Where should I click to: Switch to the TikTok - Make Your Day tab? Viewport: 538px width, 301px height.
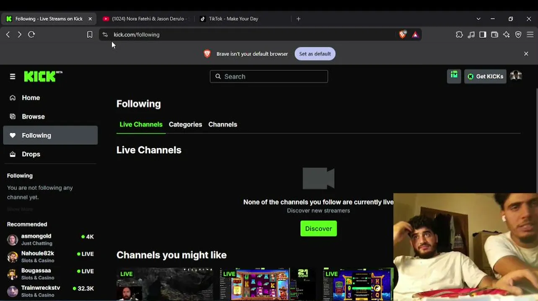pyautogui.click(x=243, y=19)
